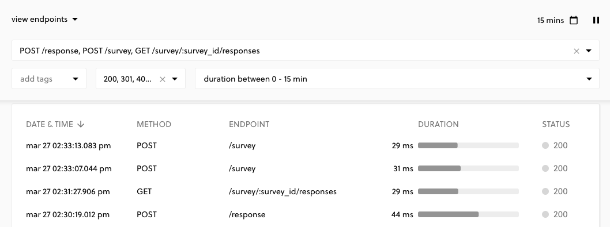Image resolution: width=610 pixels, height=227 pixels.
Task: Click the 44 ms duration value
Action: click(x=402, y=214)
